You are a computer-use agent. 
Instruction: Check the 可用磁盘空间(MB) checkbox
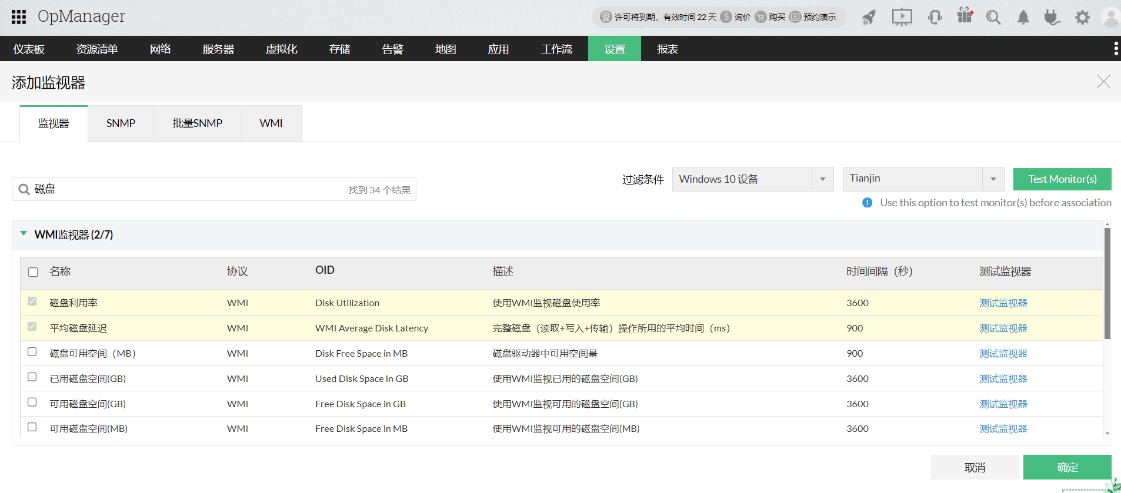(32, 427)
